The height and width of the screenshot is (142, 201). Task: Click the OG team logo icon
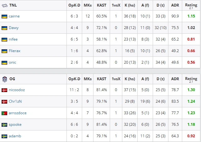click(5, 79)
